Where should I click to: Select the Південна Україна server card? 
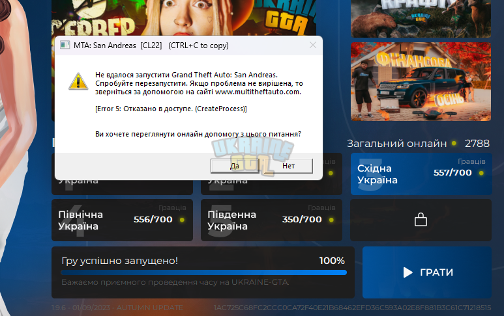[x=271, y=220]
